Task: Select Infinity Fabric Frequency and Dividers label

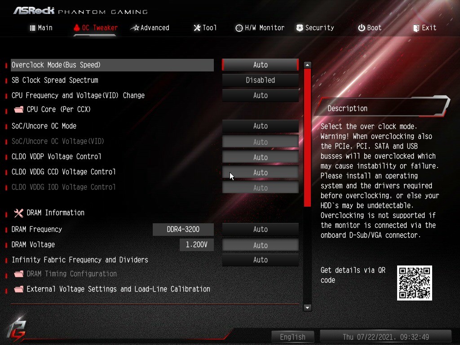Action: pos(80,260)
